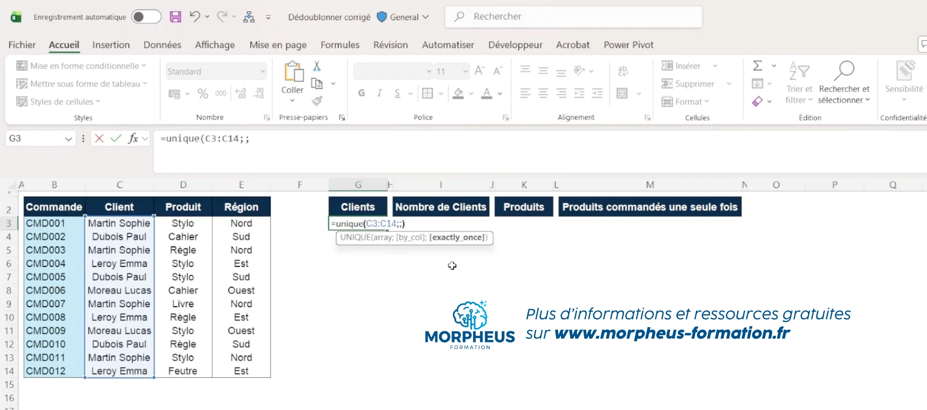
Task: Align text to the left
Action: [x=525, y=93]
